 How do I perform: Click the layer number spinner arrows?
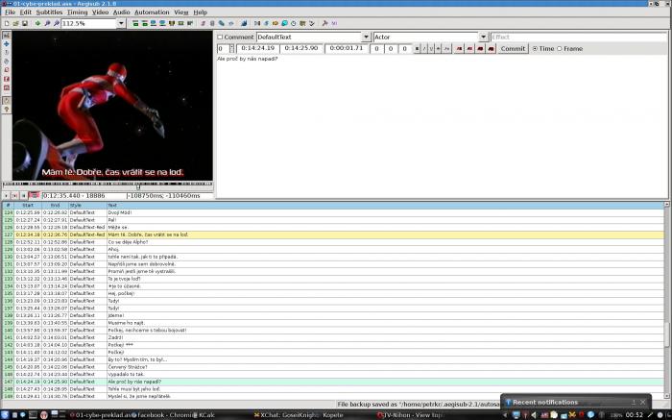pyautogui.click(x=232, y=48)
